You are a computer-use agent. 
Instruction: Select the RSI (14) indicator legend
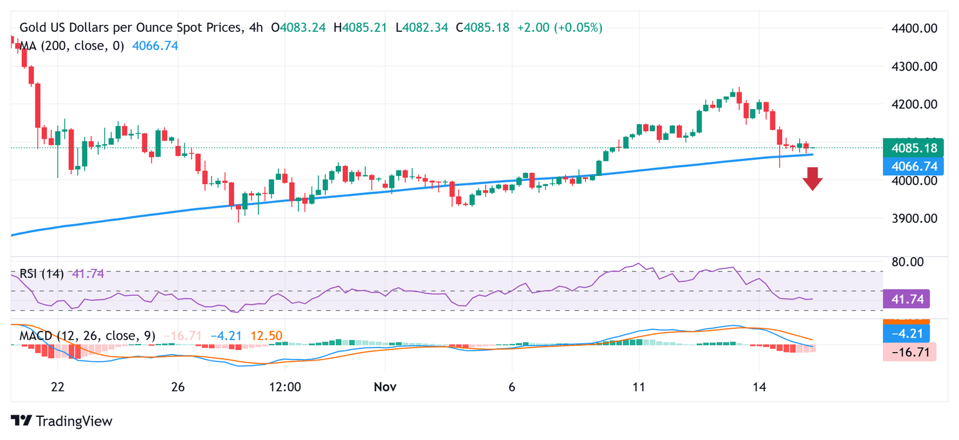[x=42, y=273]
